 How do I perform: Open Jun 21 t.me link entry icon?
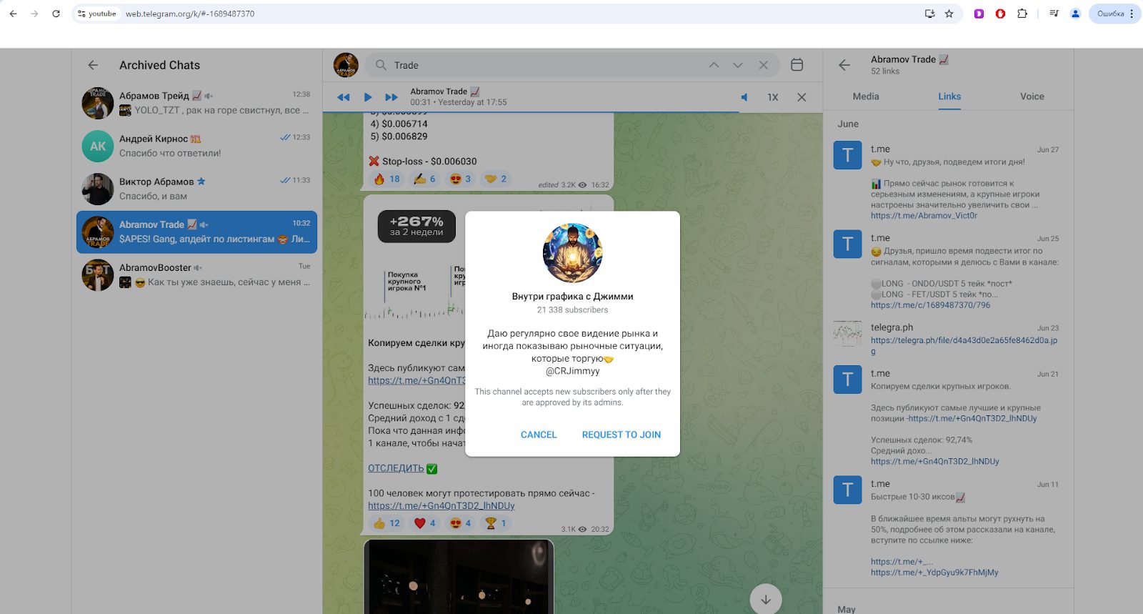[848, 380]
